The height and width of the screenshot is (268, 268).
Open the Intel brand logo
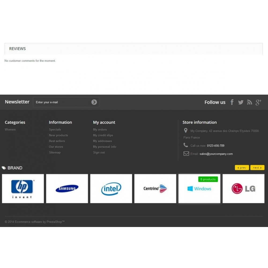pyautogui.click(x=111, y=188)
